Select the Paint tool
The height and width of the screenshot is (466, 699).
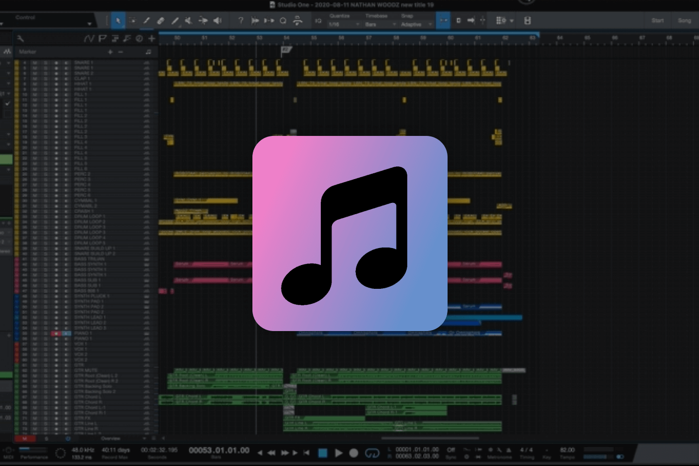pyautogui.click(x=175, y=21)
